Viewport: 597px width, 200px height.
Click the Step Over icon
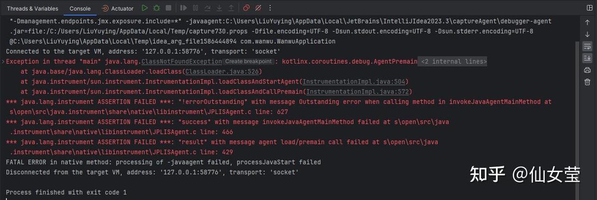click(207, 8)
